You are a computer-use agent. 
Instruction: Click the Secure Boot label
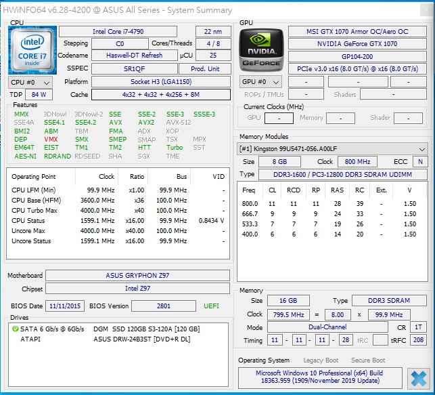[x=368, y=360]
